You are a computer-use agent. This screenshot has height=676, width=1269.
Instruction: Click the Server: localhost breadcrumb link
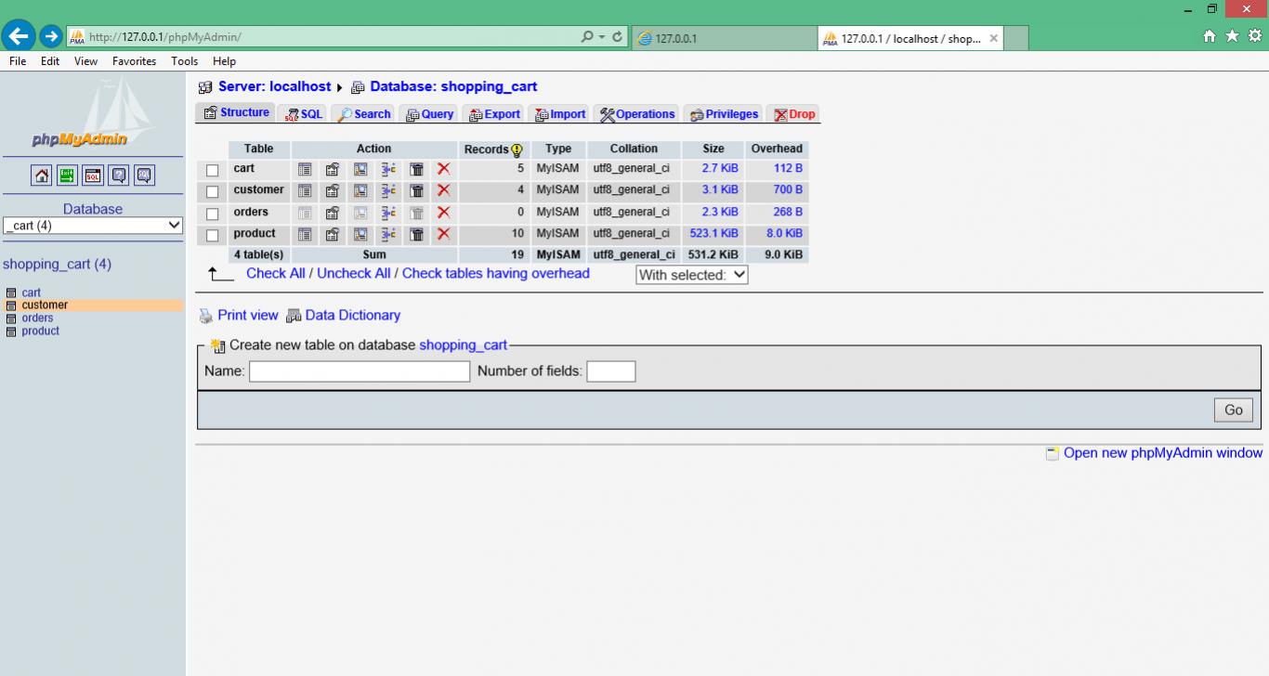(274, 86)
